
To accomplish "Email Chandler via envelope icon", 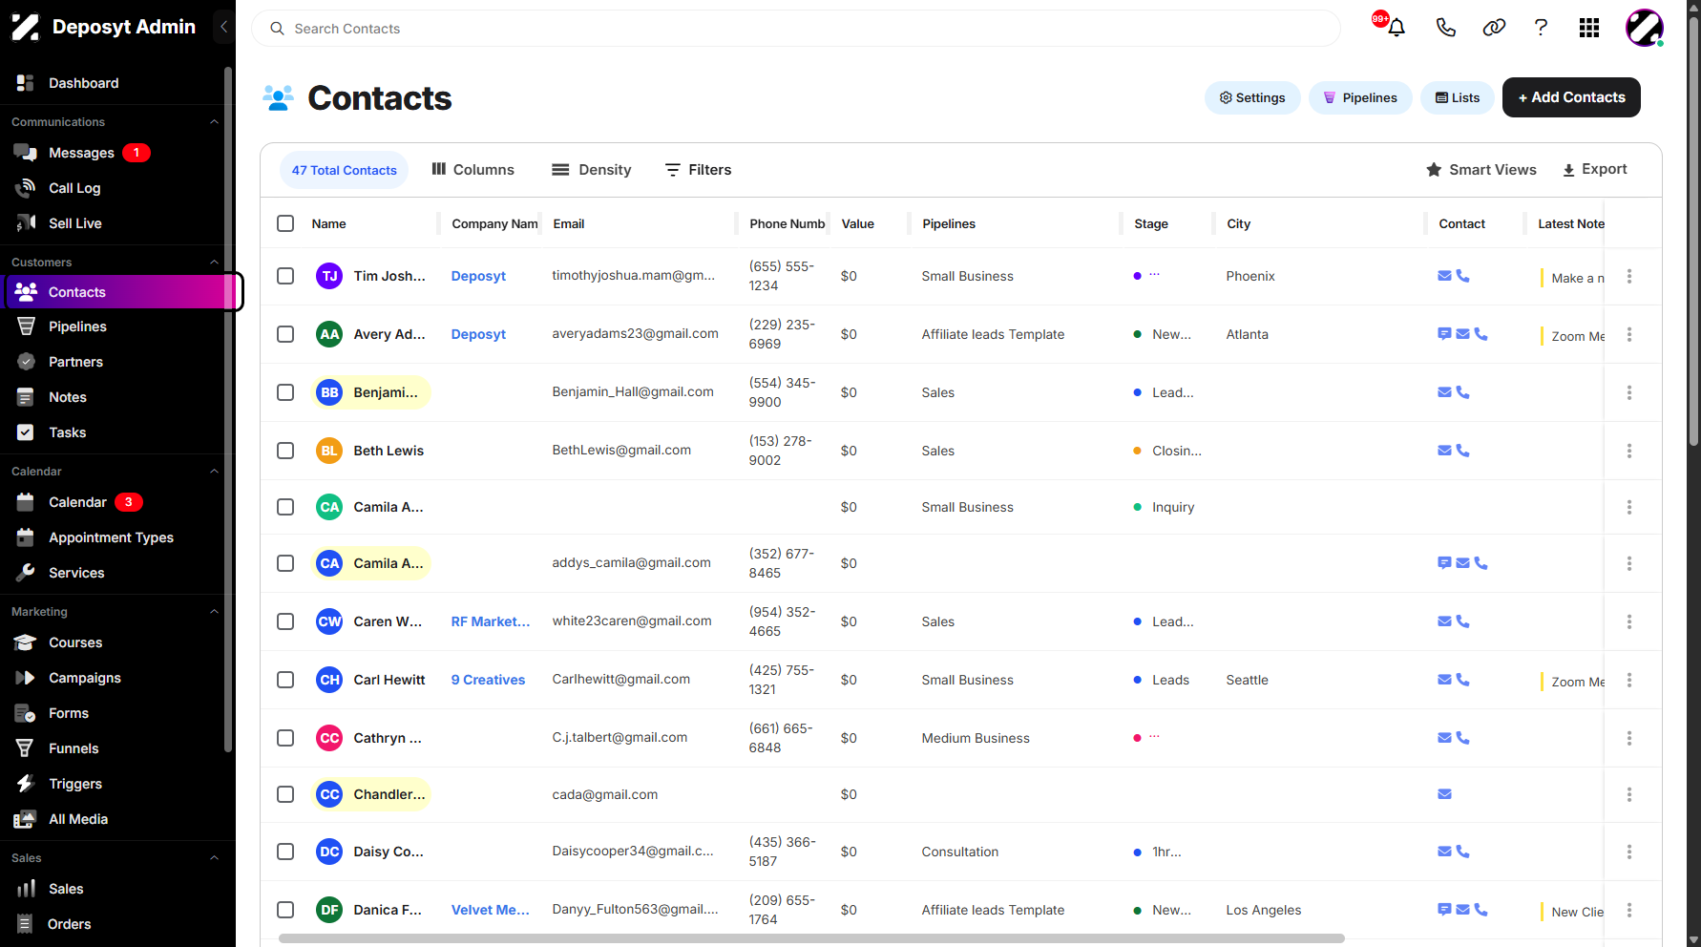I will pos(1444,794).
